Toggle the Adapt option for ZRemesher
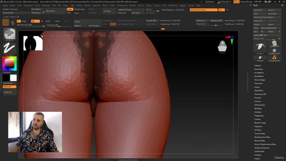The height and width of the screenshot is (161, 286). pos(70,9)
